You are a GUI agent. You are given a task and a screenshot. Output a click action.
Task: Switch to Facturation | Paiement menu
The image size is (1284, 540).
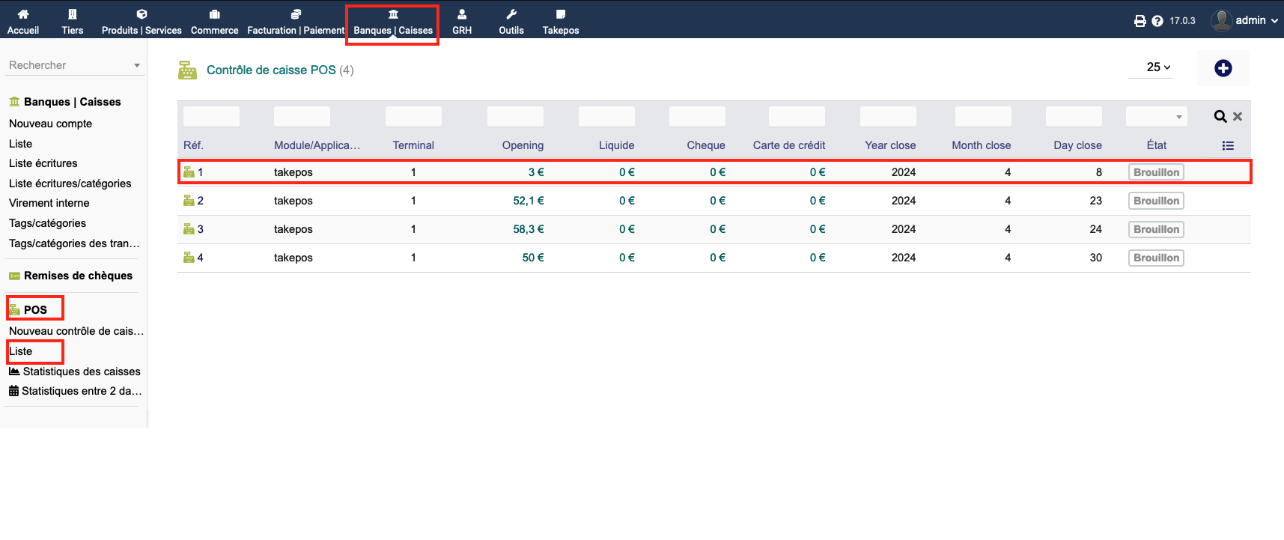(x=296, y=21)
